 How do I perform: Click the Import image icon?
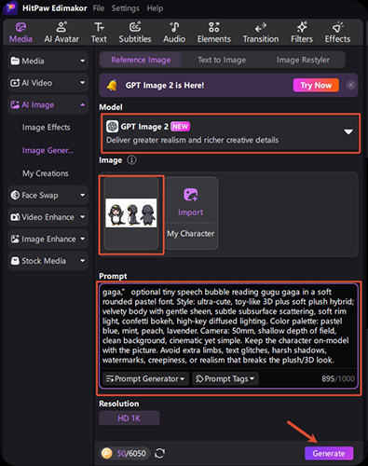(190, 195)
